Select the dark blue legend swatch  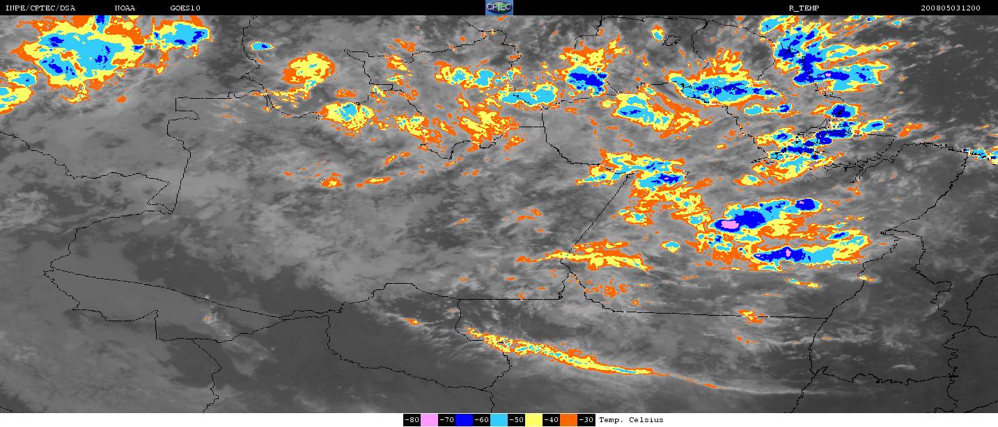(464, 420)
